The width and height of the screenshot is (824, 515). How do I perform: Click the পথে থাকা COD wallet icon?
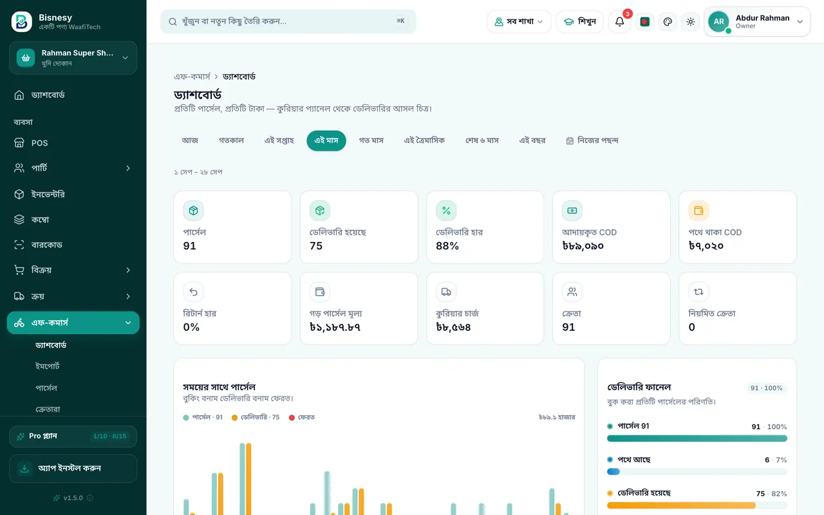[x=698, y=211]
